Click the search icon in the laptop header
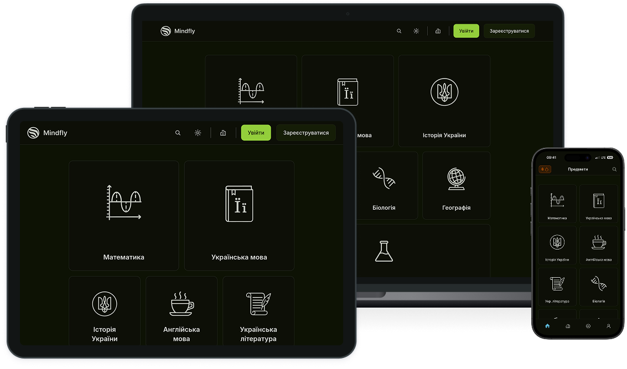Viewport: 627px width, 369px height. (399, 31)
